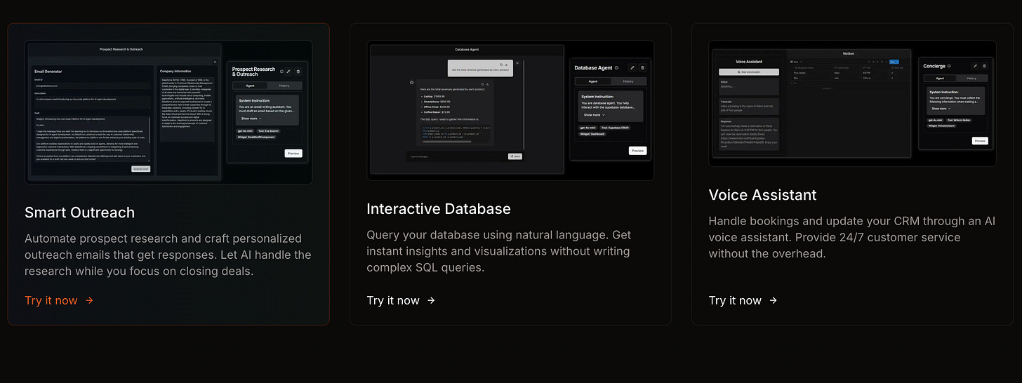Click the info icon beside Concierge title
Image resolution: width=1022 pixels, height=383 pixels.
click(949, 66)
